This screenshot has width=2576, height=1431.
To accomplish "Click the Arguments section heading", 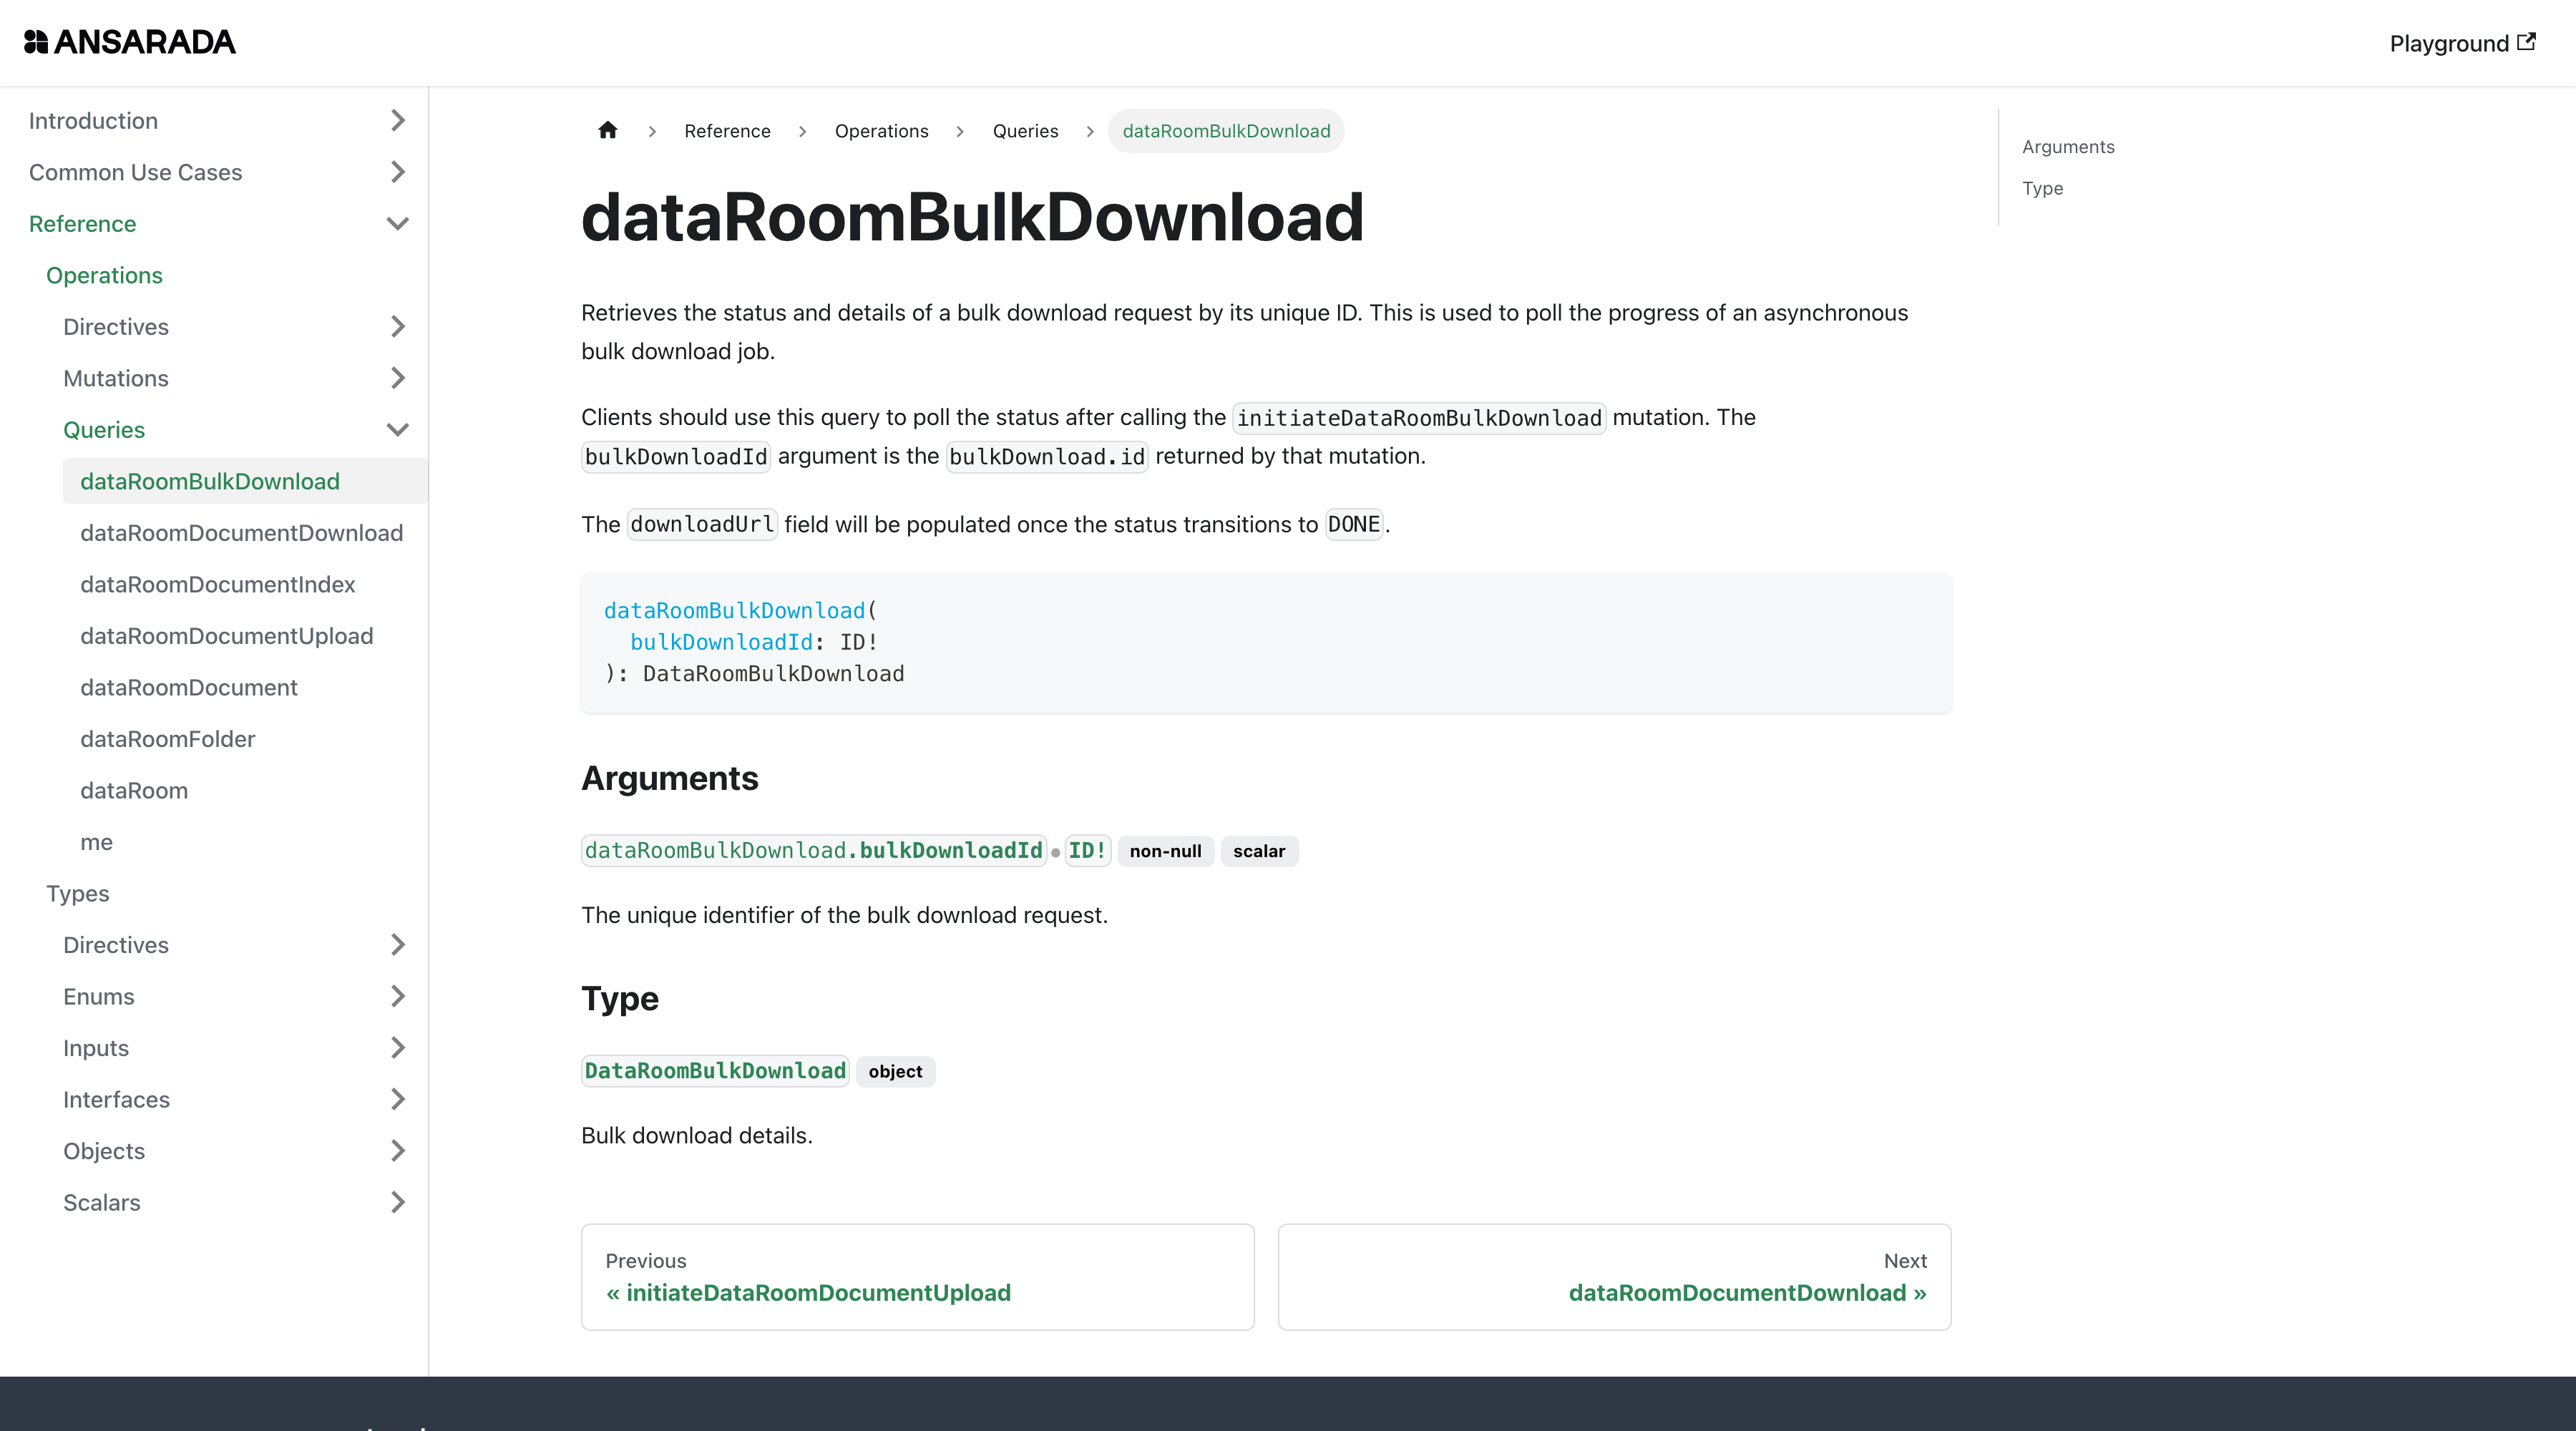I will pyautogui.click(x=669, y=778).
